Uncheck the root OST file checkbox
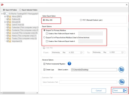Screen dimensions: 129x97 pyautogui.click(x=4, y=13)
